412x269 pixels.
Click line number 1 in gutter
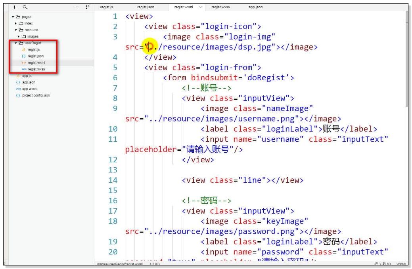click(x=115, y=16)
